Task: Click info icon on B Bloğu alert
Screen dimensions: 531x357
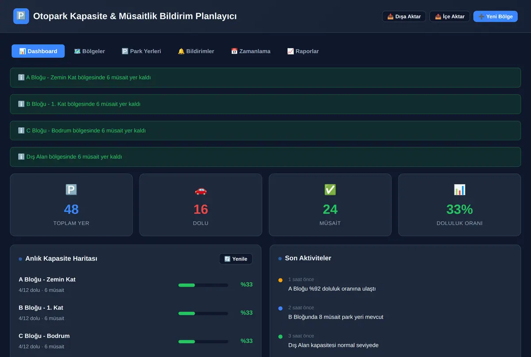Action: pyautogui.click(x=21, y=104)
